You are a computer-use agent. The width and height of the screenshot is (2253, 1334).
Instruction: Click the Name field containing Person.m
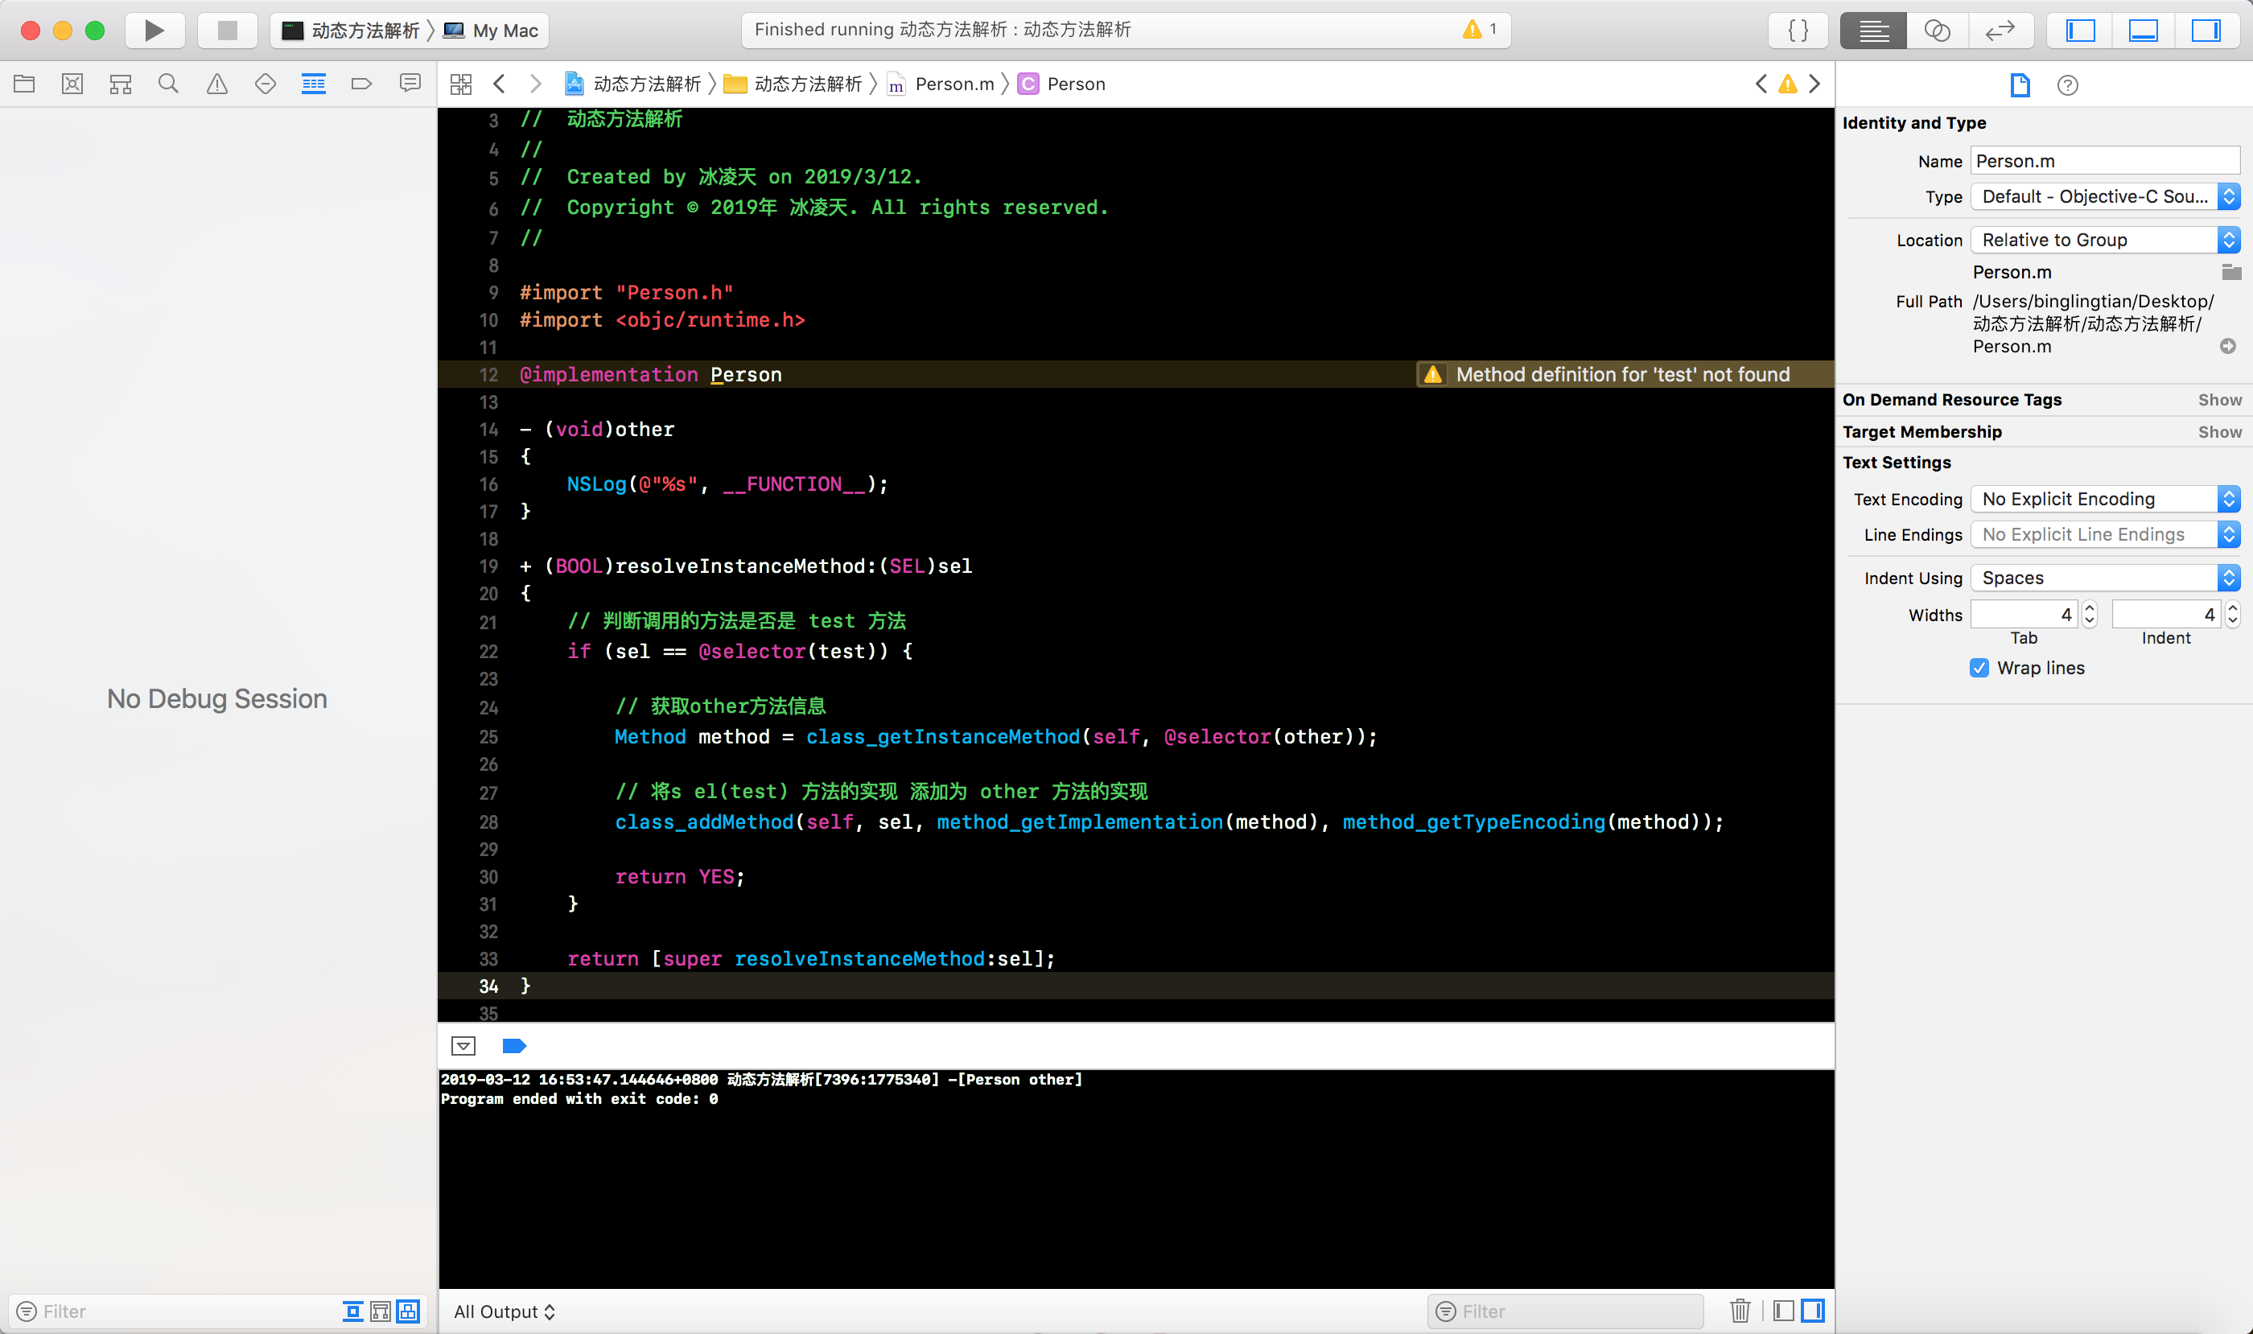click(2104, 161)
